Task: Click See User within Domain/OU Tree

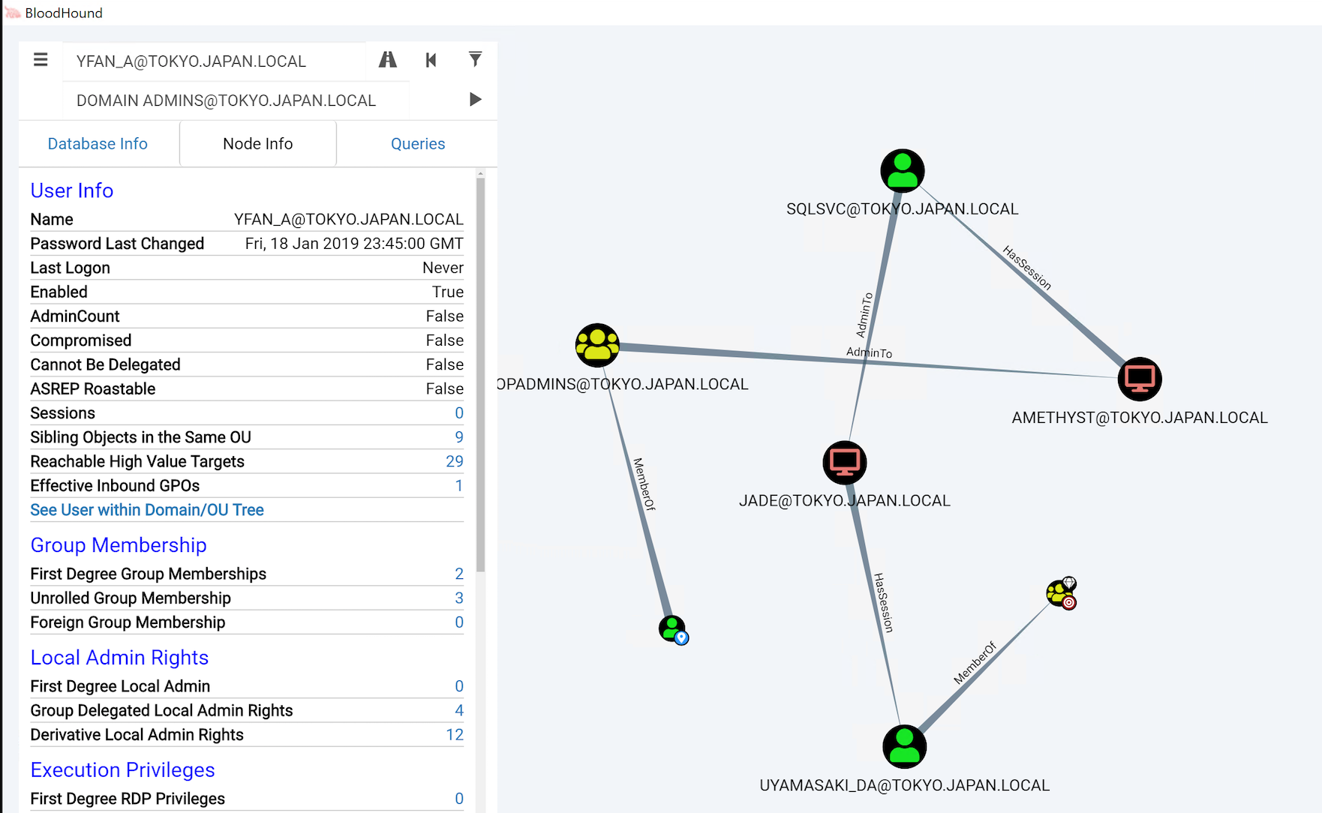Action: (147, 510)
